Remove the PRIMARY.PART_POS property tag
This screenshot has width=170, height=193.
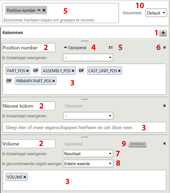click(x=54, y=81)
